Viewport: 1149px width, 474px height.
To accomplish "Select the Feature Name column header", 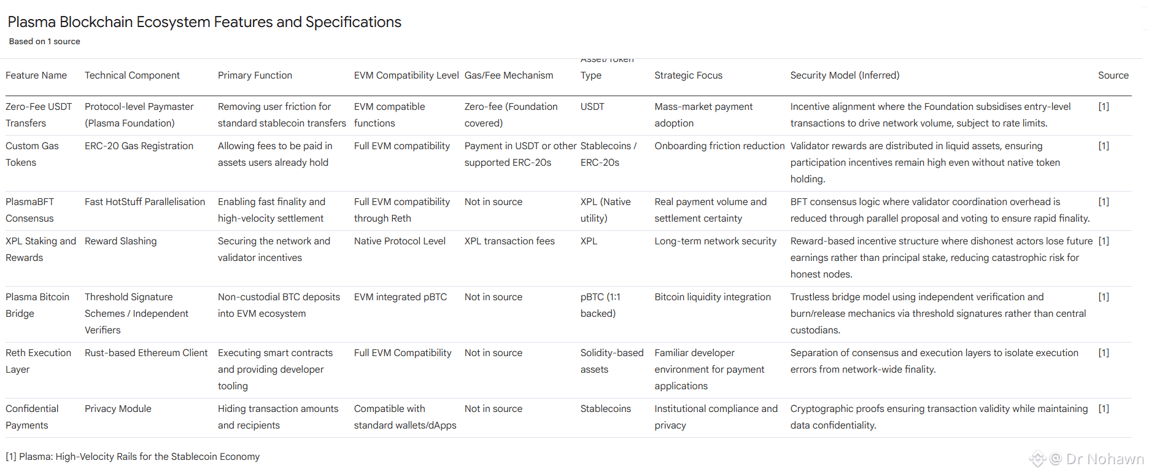I will [x=36, y=75].
